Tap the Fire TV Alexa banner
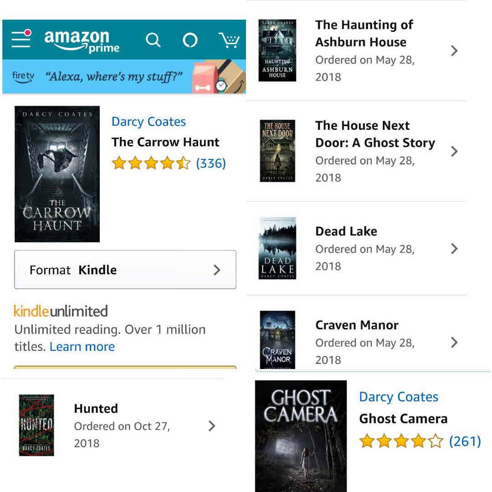The height and width of the screenshot is (492, 492). click(x=124, y=77)
